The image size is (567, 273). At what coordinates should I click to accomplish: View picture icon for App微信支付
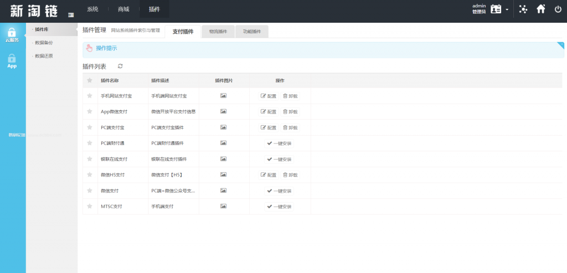pos(224,111)
